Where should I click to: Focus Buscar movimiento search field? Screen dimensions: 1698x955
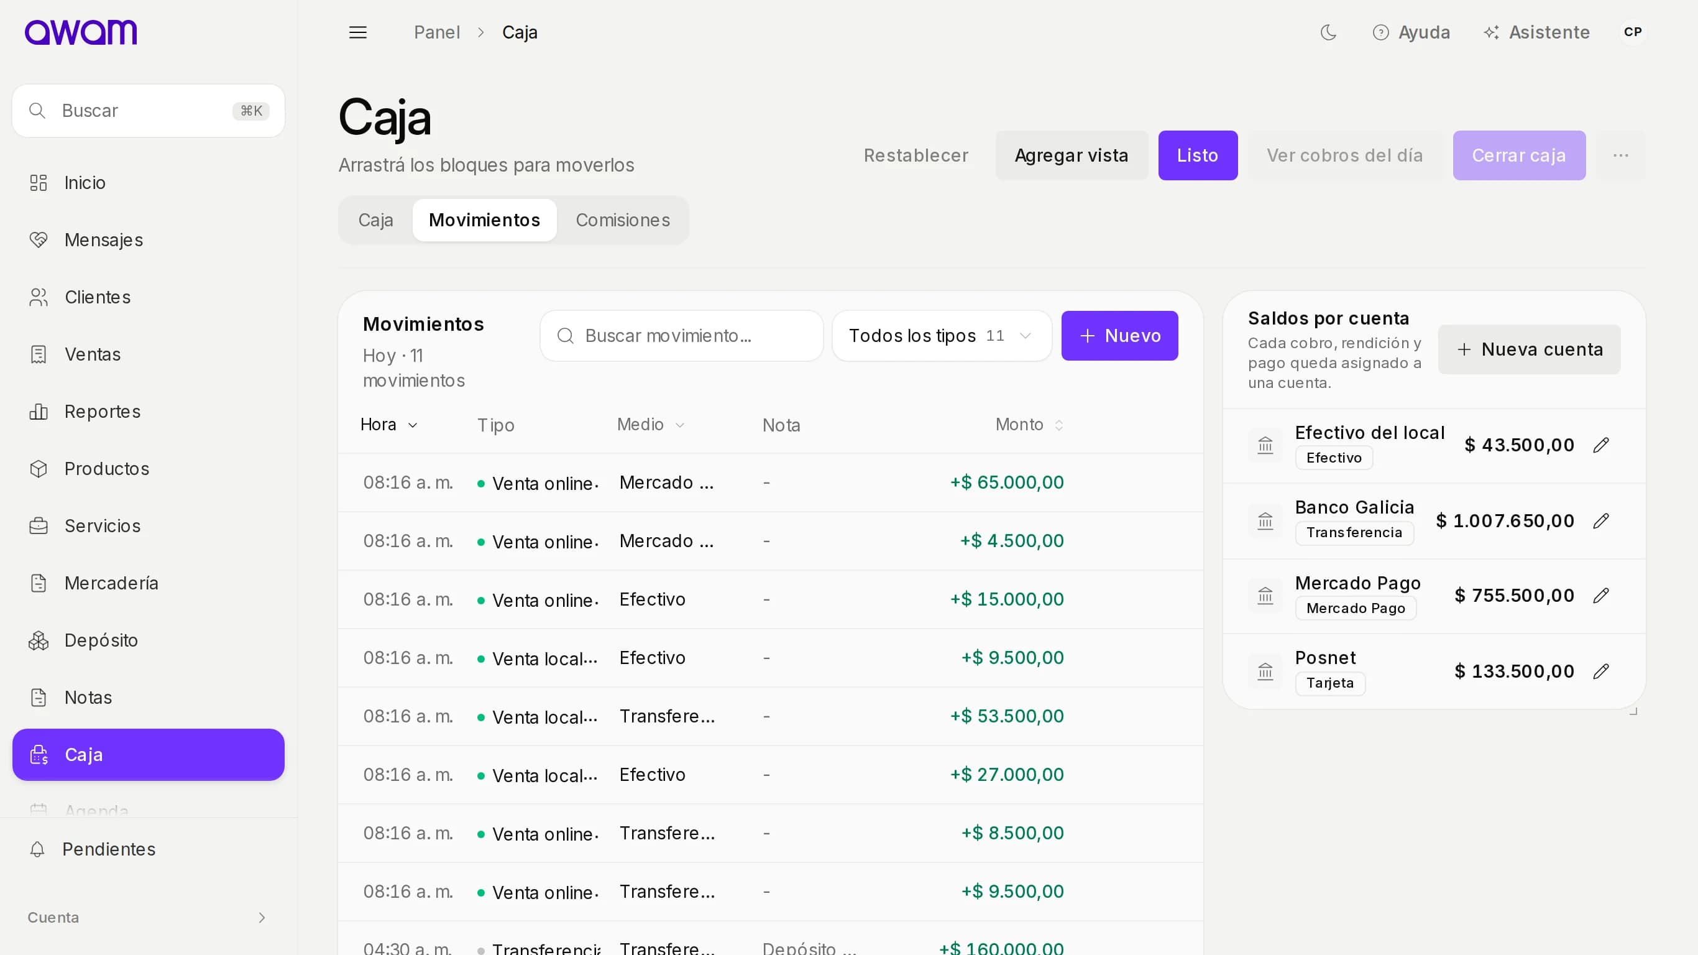point(682,336)
